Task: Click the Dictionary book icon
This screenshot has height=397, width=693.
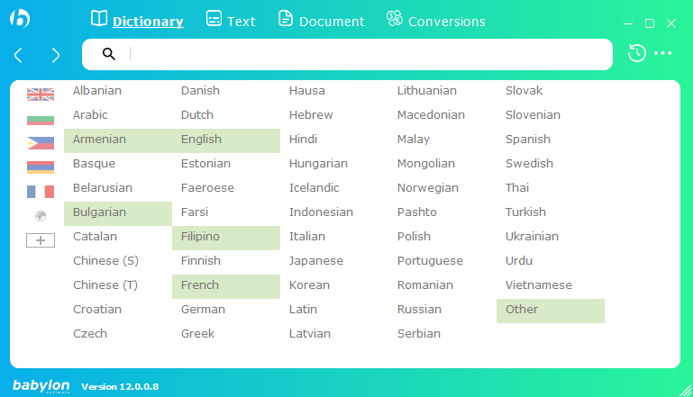Action: pyautogui.click(x=99, y=19)
